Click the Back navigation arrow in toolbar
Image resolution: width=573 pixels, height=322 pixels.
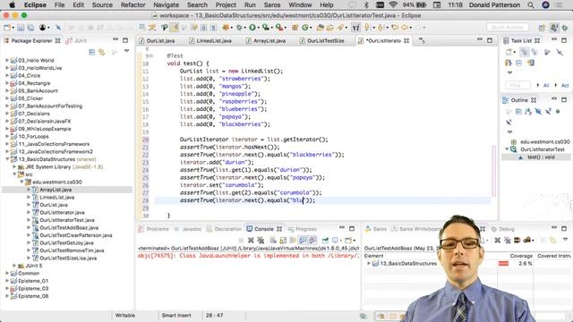(x=405, y=28)
